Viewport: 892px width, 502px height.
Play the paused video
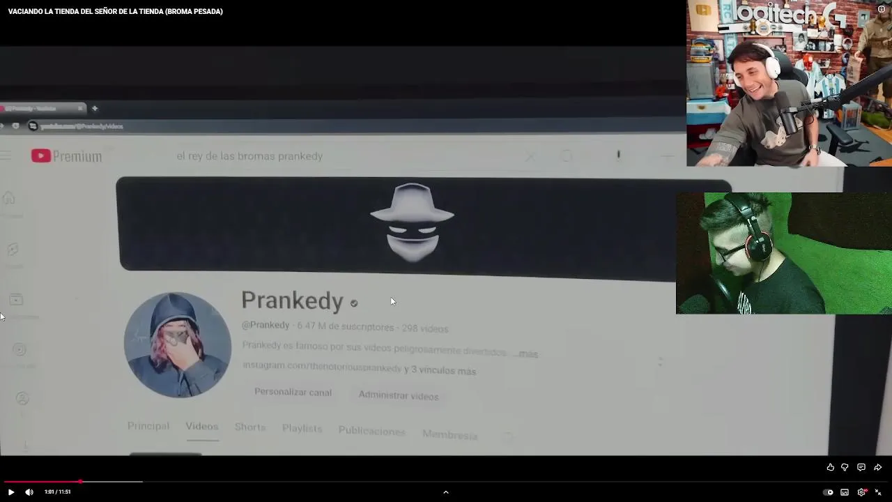10,492
